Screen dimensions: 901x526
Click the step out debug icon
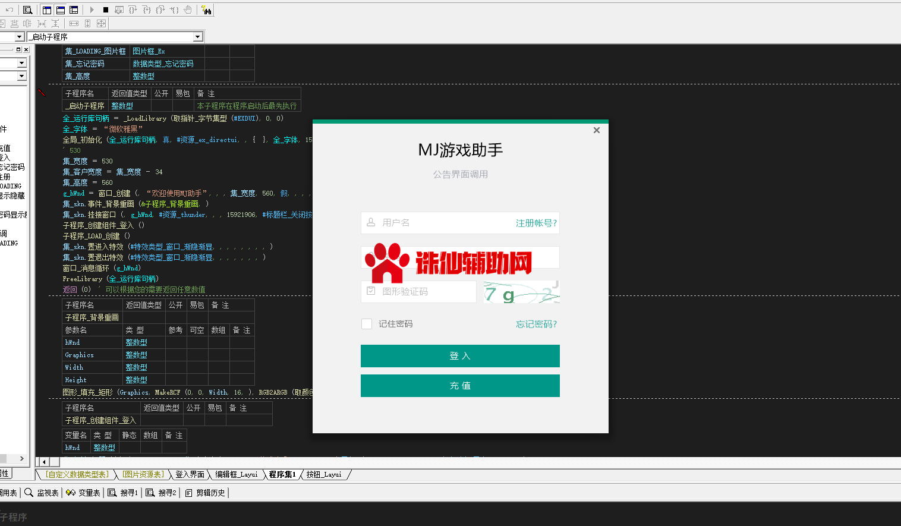pos(160,10)
